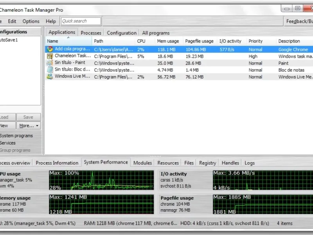The width and height of the screenshot is (313, 235).
Task: Click the Chameleon Task Manager row icon
Action: (50, 56)
